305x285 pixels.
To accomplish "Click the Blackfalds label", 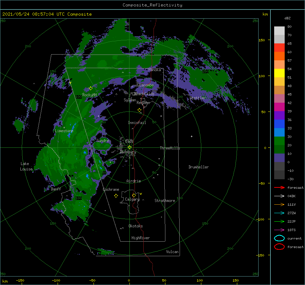I will (x=144, y=94).
